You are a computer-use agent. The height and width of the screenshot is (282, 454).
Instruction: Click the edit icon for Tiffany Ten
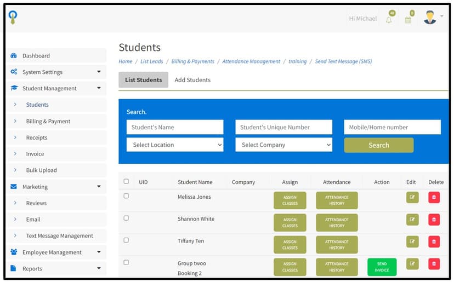click(x=412, y=241)
